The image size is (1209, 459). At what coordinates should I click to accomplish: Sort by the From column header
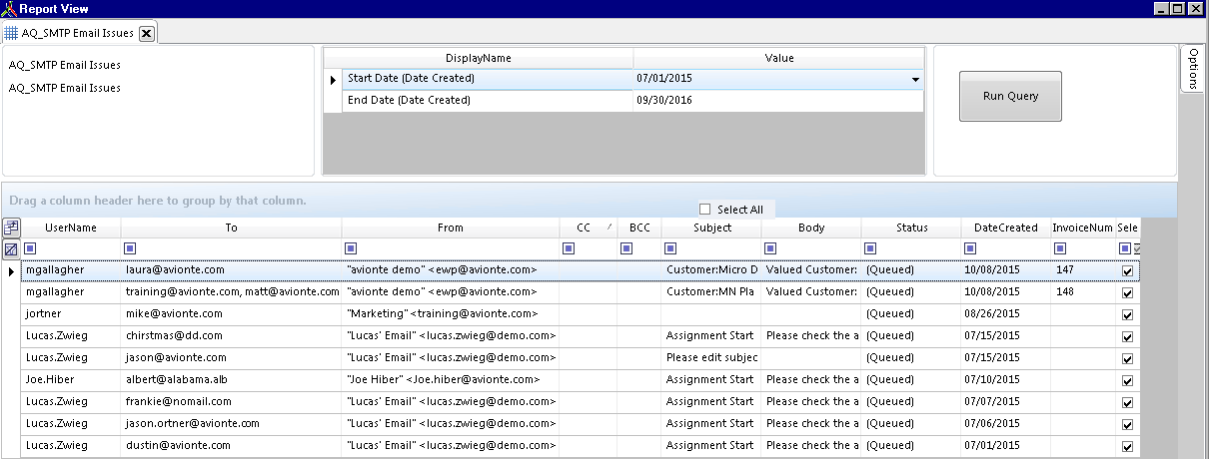(x=451, y=228)
